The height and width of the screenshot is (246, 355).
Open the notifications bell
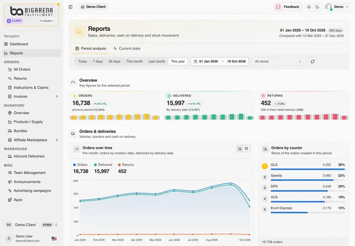point(309,7)
